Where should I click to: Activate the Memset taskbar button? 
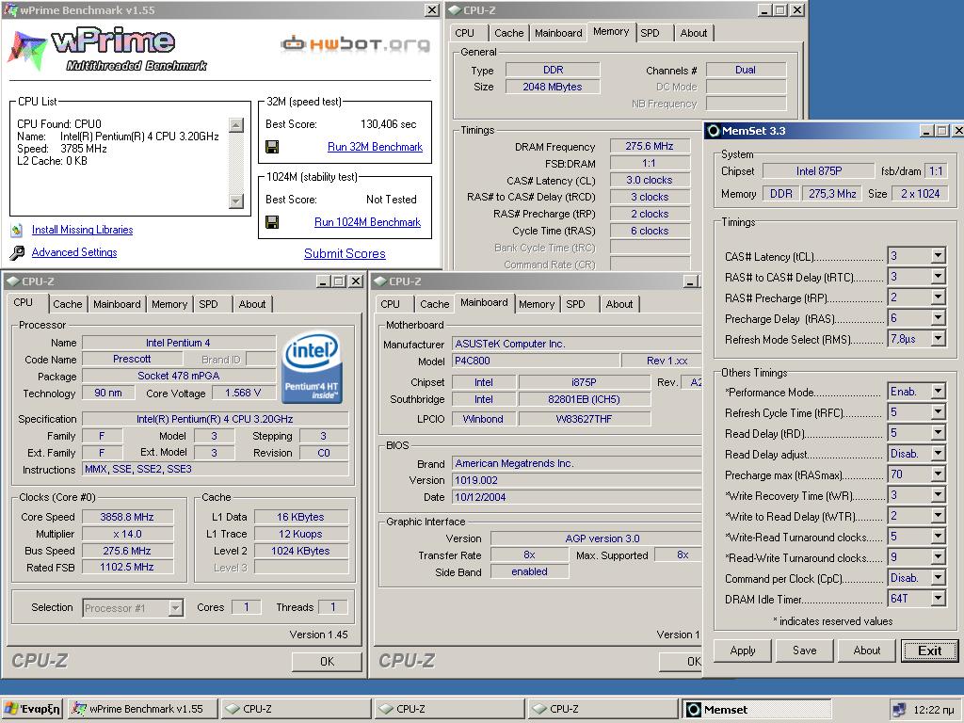[x=757, y=710]
